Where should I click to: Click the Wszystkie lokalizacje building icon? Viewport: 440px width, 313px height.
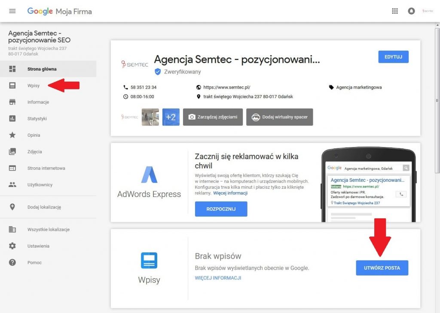click(x=12, y=229)
